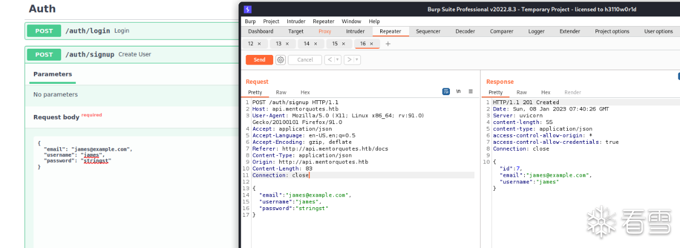The height and width of the screenshot is (248, 680).
Task: Switch to the Intruder tool tab
Action: [x=355, y=31]
